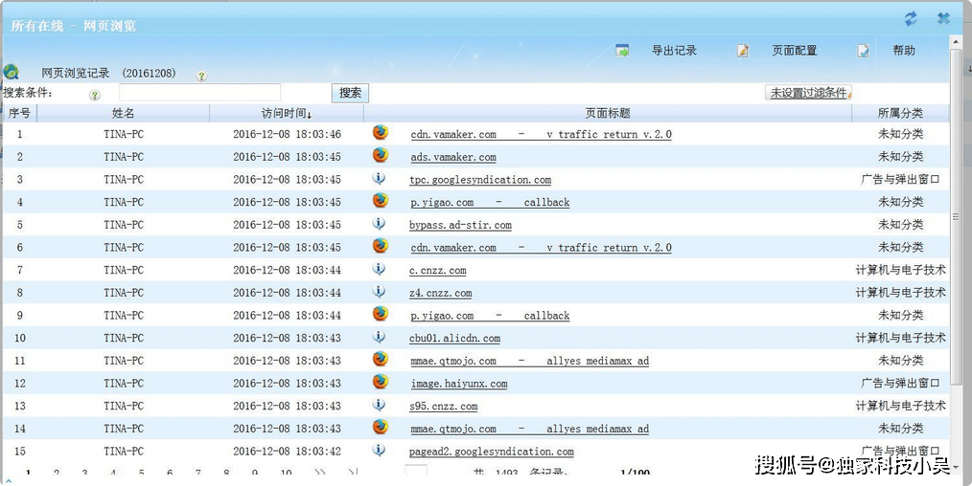Open the cbu01.alicdn.com link

tap(454, 339)
